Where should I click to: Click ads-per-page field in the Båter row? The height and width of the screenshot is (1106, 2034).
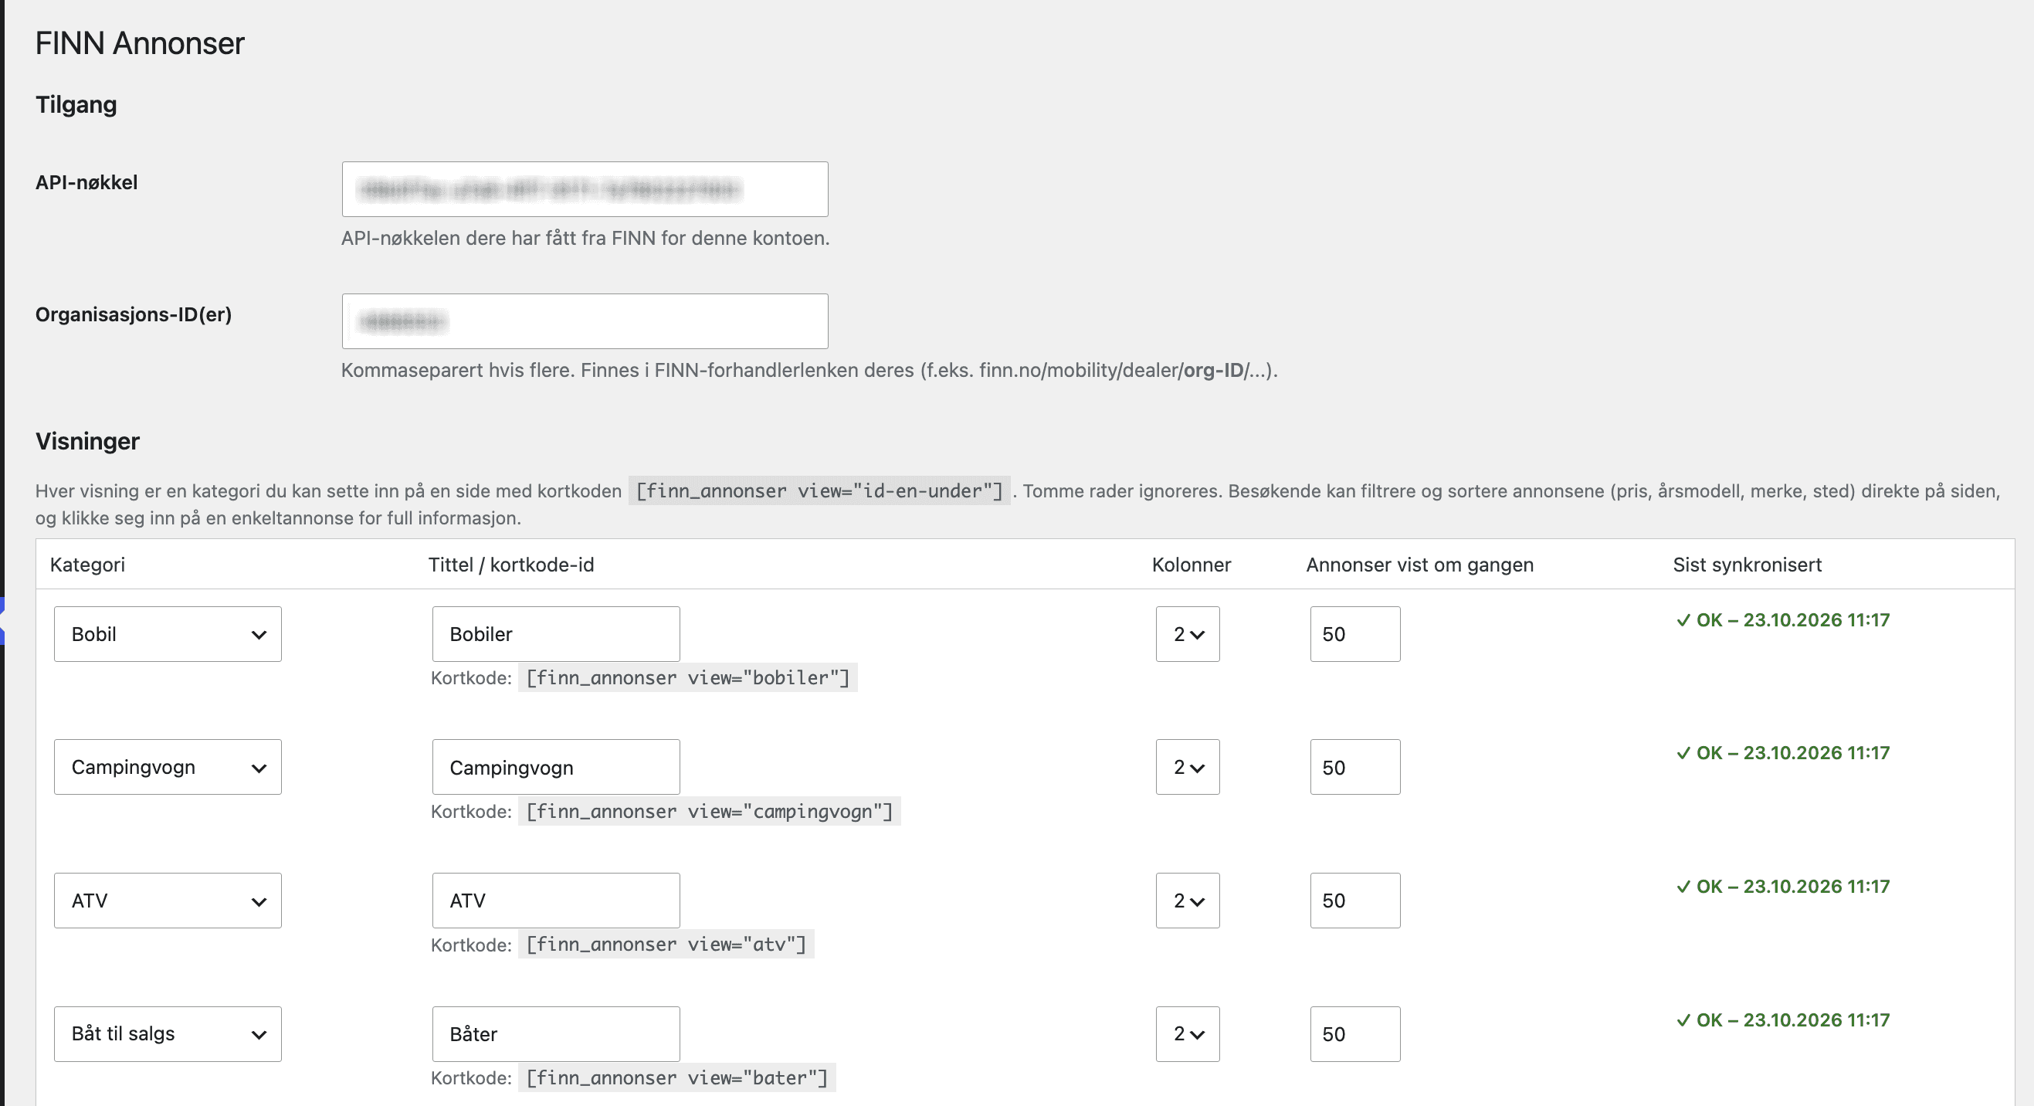1355,1033
